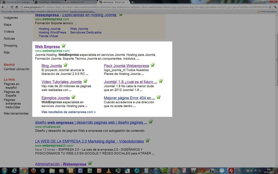Click the star icon beside Ejemplos Joomla

[x=73, y=97]
